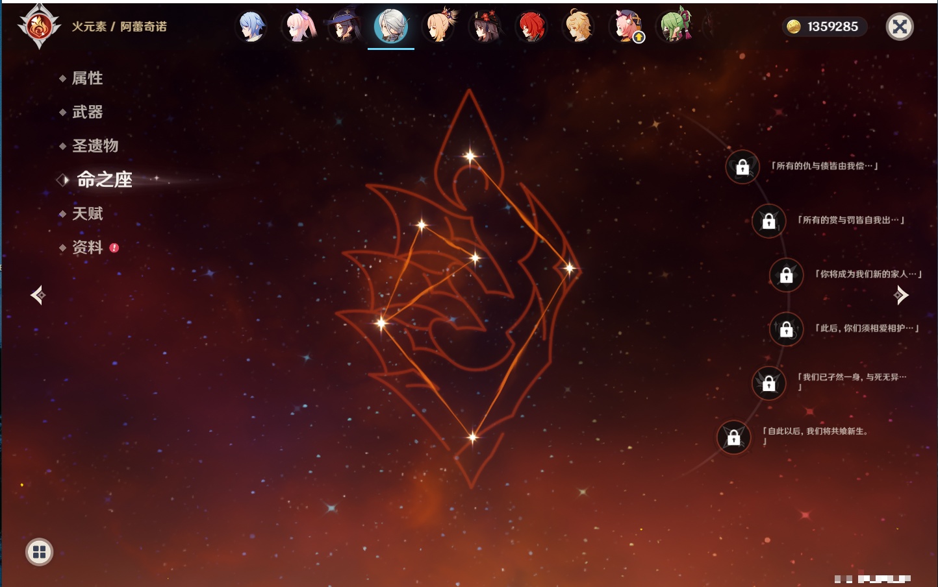Select Hu Tao's avatar with flower hat

(x=485, y=27)
